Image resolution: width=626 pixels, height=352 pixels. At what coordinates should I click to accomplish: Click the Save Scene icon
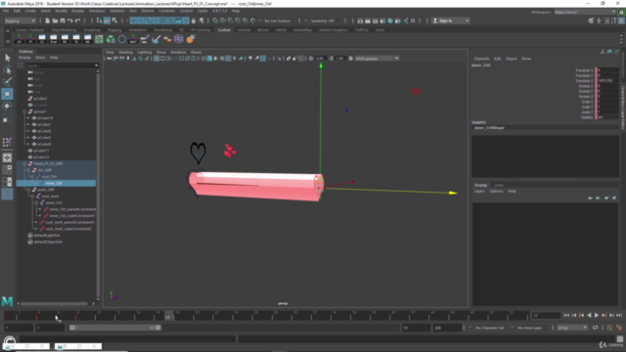(63, 21)
